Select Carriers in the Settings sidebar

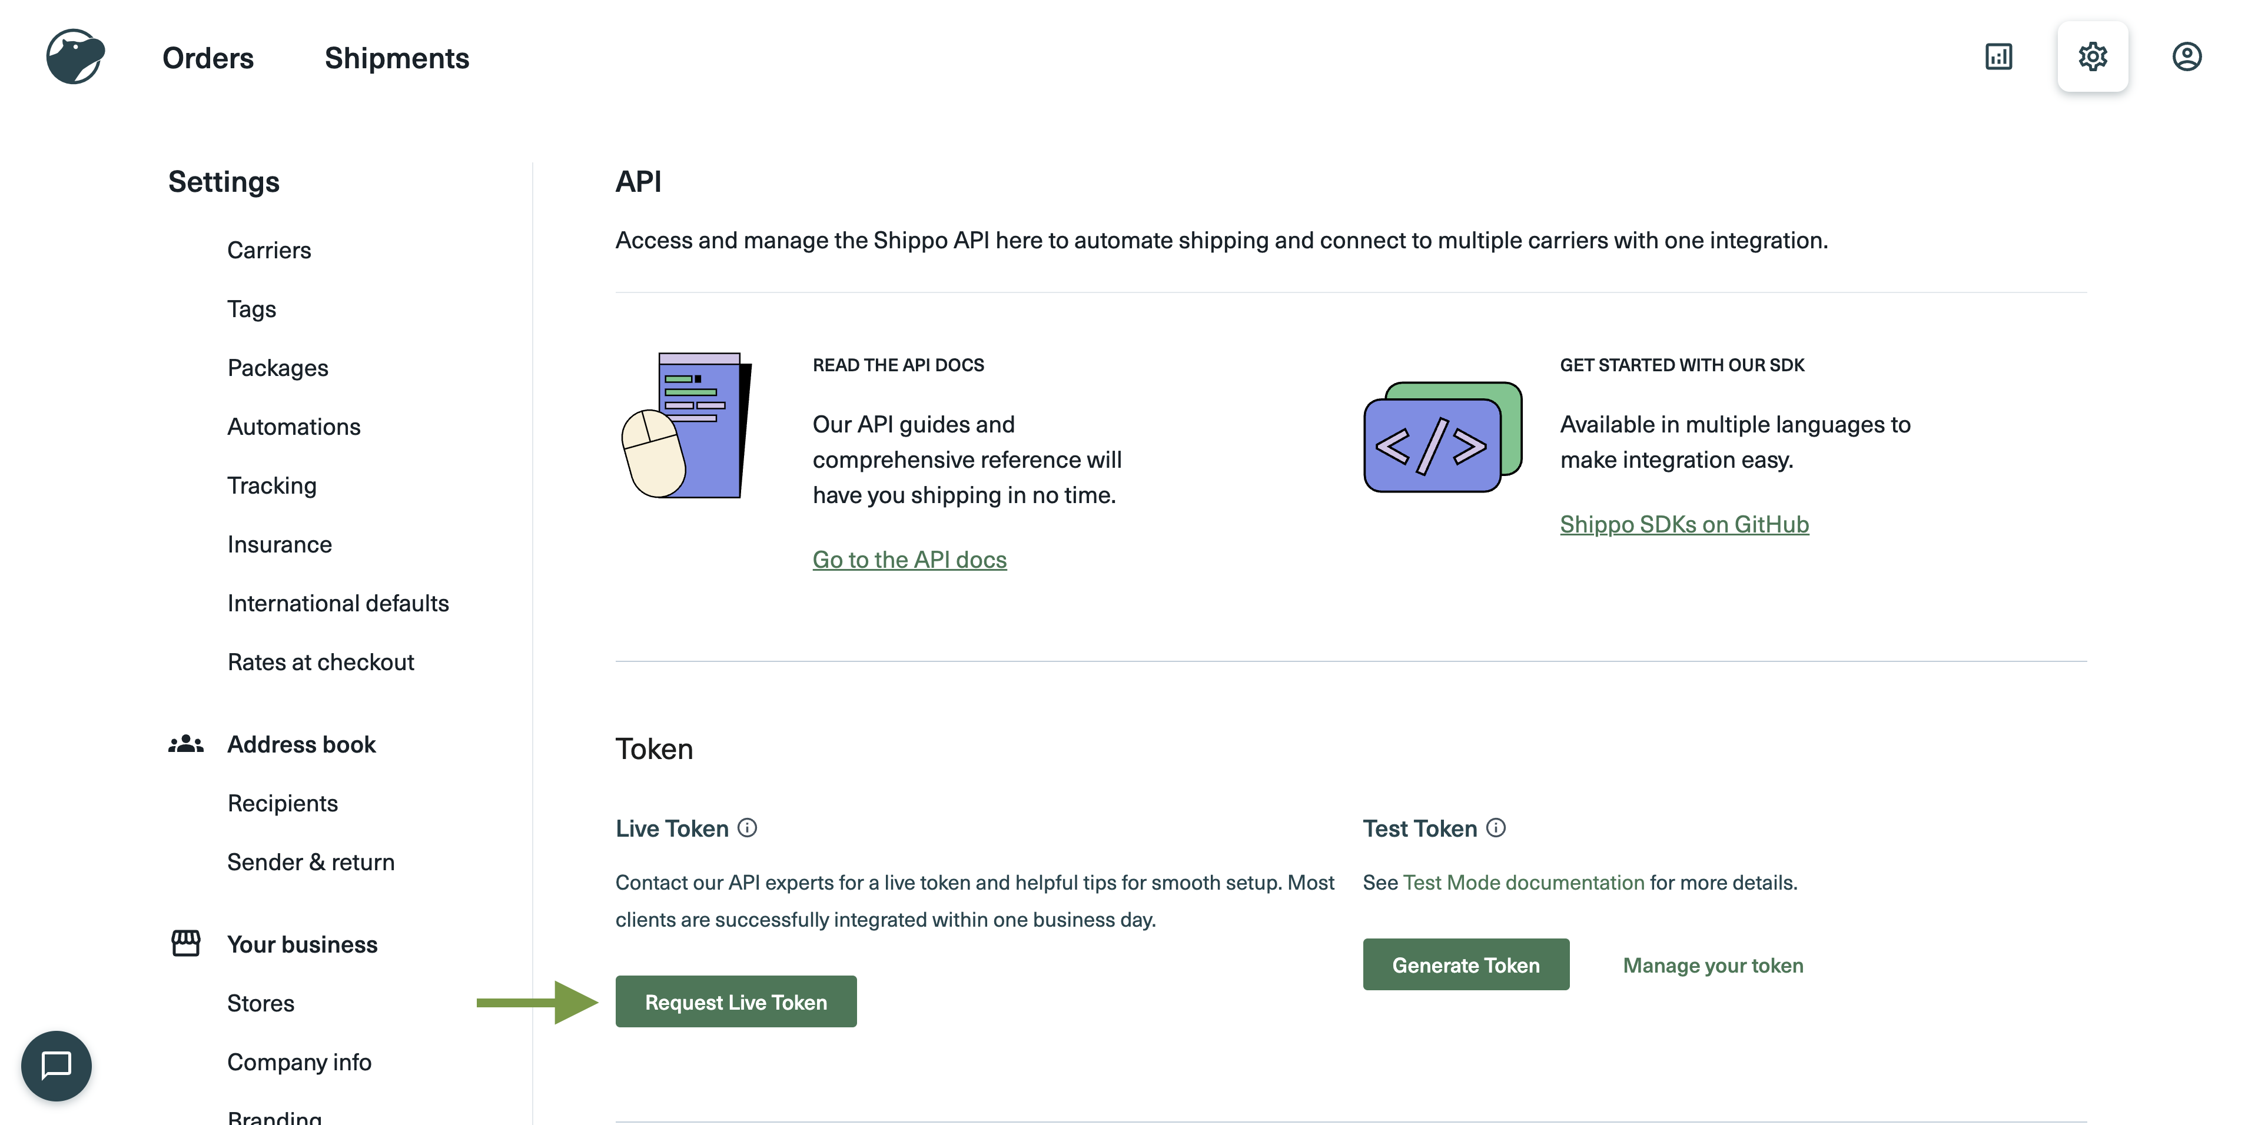[268, 251]
